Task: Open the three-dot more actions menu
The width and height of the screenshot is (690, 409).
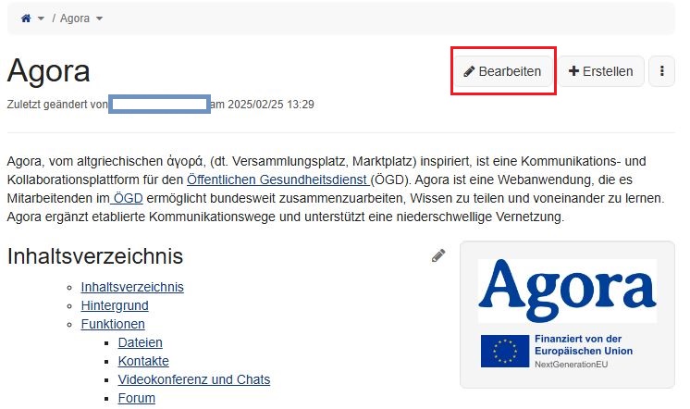Action: pos(662,71)
